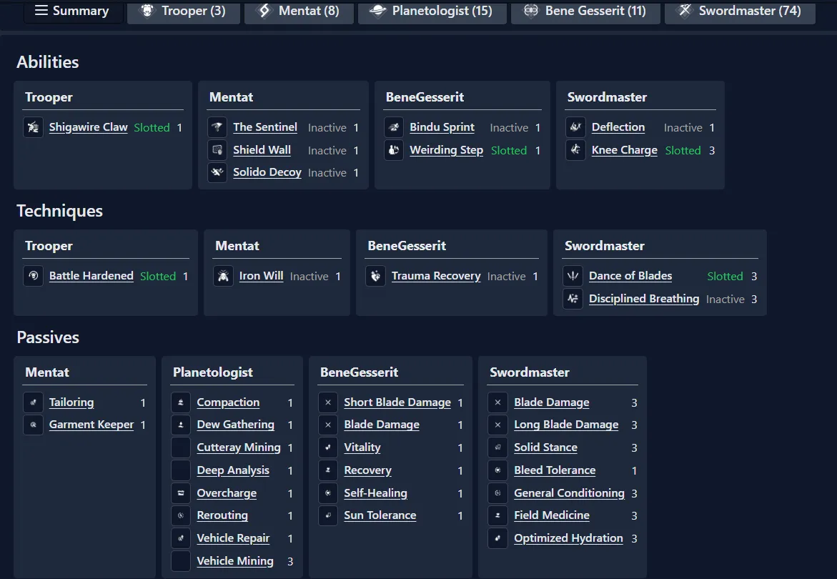Click the Abilities section heading
This screenshot has width=837, height=579.
pyautogui.click(x=48, y=62)
